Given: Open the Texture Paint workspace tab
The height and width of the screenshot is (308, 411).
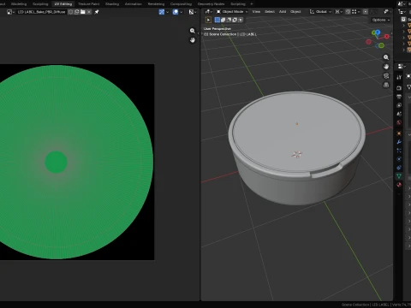Looking at the screenshot, I should tap(89, 4).
